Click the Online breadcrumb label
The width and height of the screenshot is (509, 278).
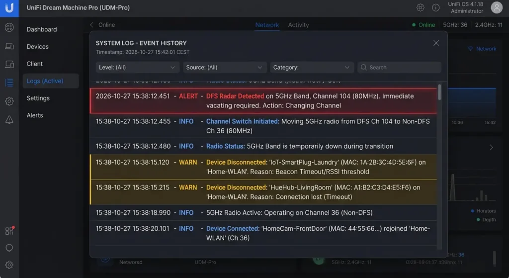coord(106,25)
